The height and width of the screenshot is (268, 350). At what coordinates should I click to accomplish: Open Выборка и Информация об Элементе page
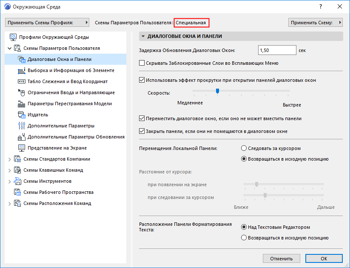click(65, 70)
